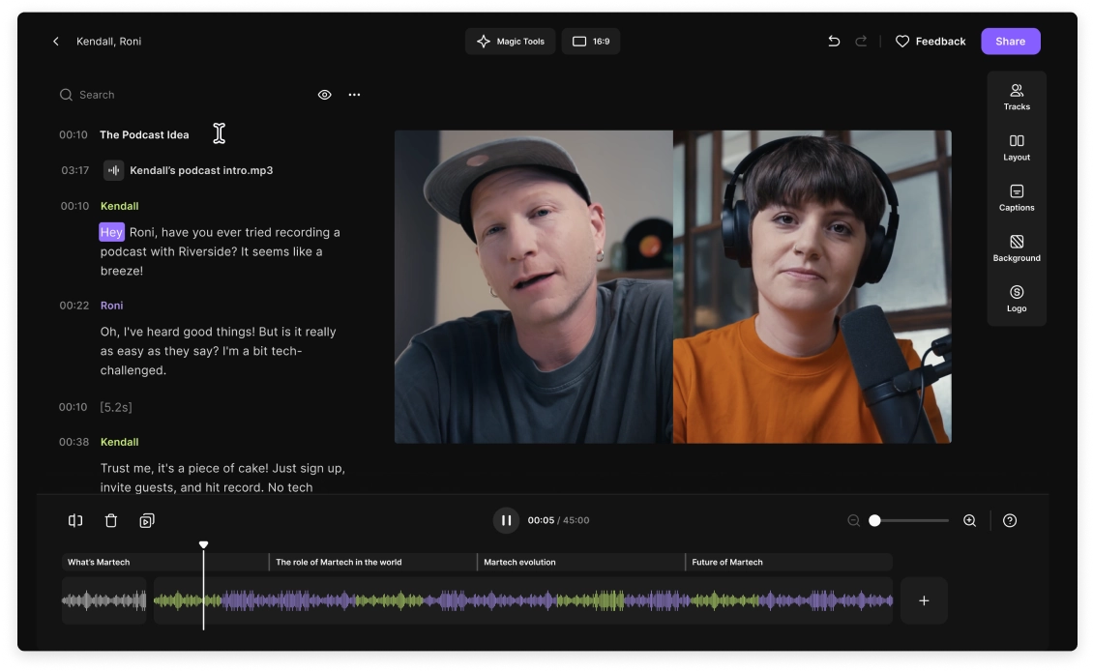
Task: Select the Martech evolution chapter
Action: click(x=580, y=562)
